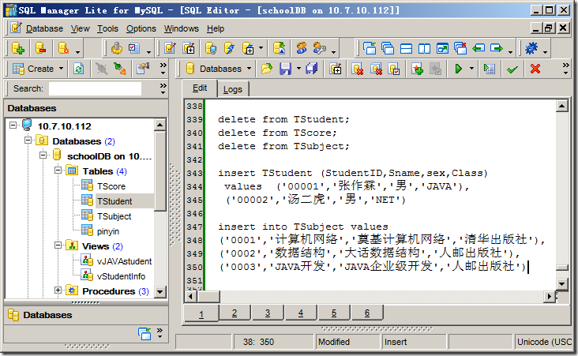Select the pinyin table
The image size is (578, 356).
tap(108, 231)
